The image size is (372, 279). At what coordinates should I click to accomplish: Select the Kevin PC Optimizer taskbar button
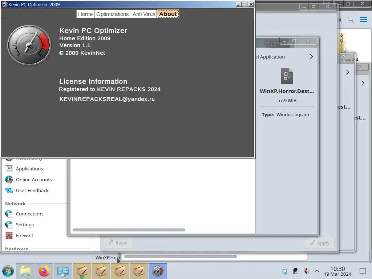tap(158, 271)
